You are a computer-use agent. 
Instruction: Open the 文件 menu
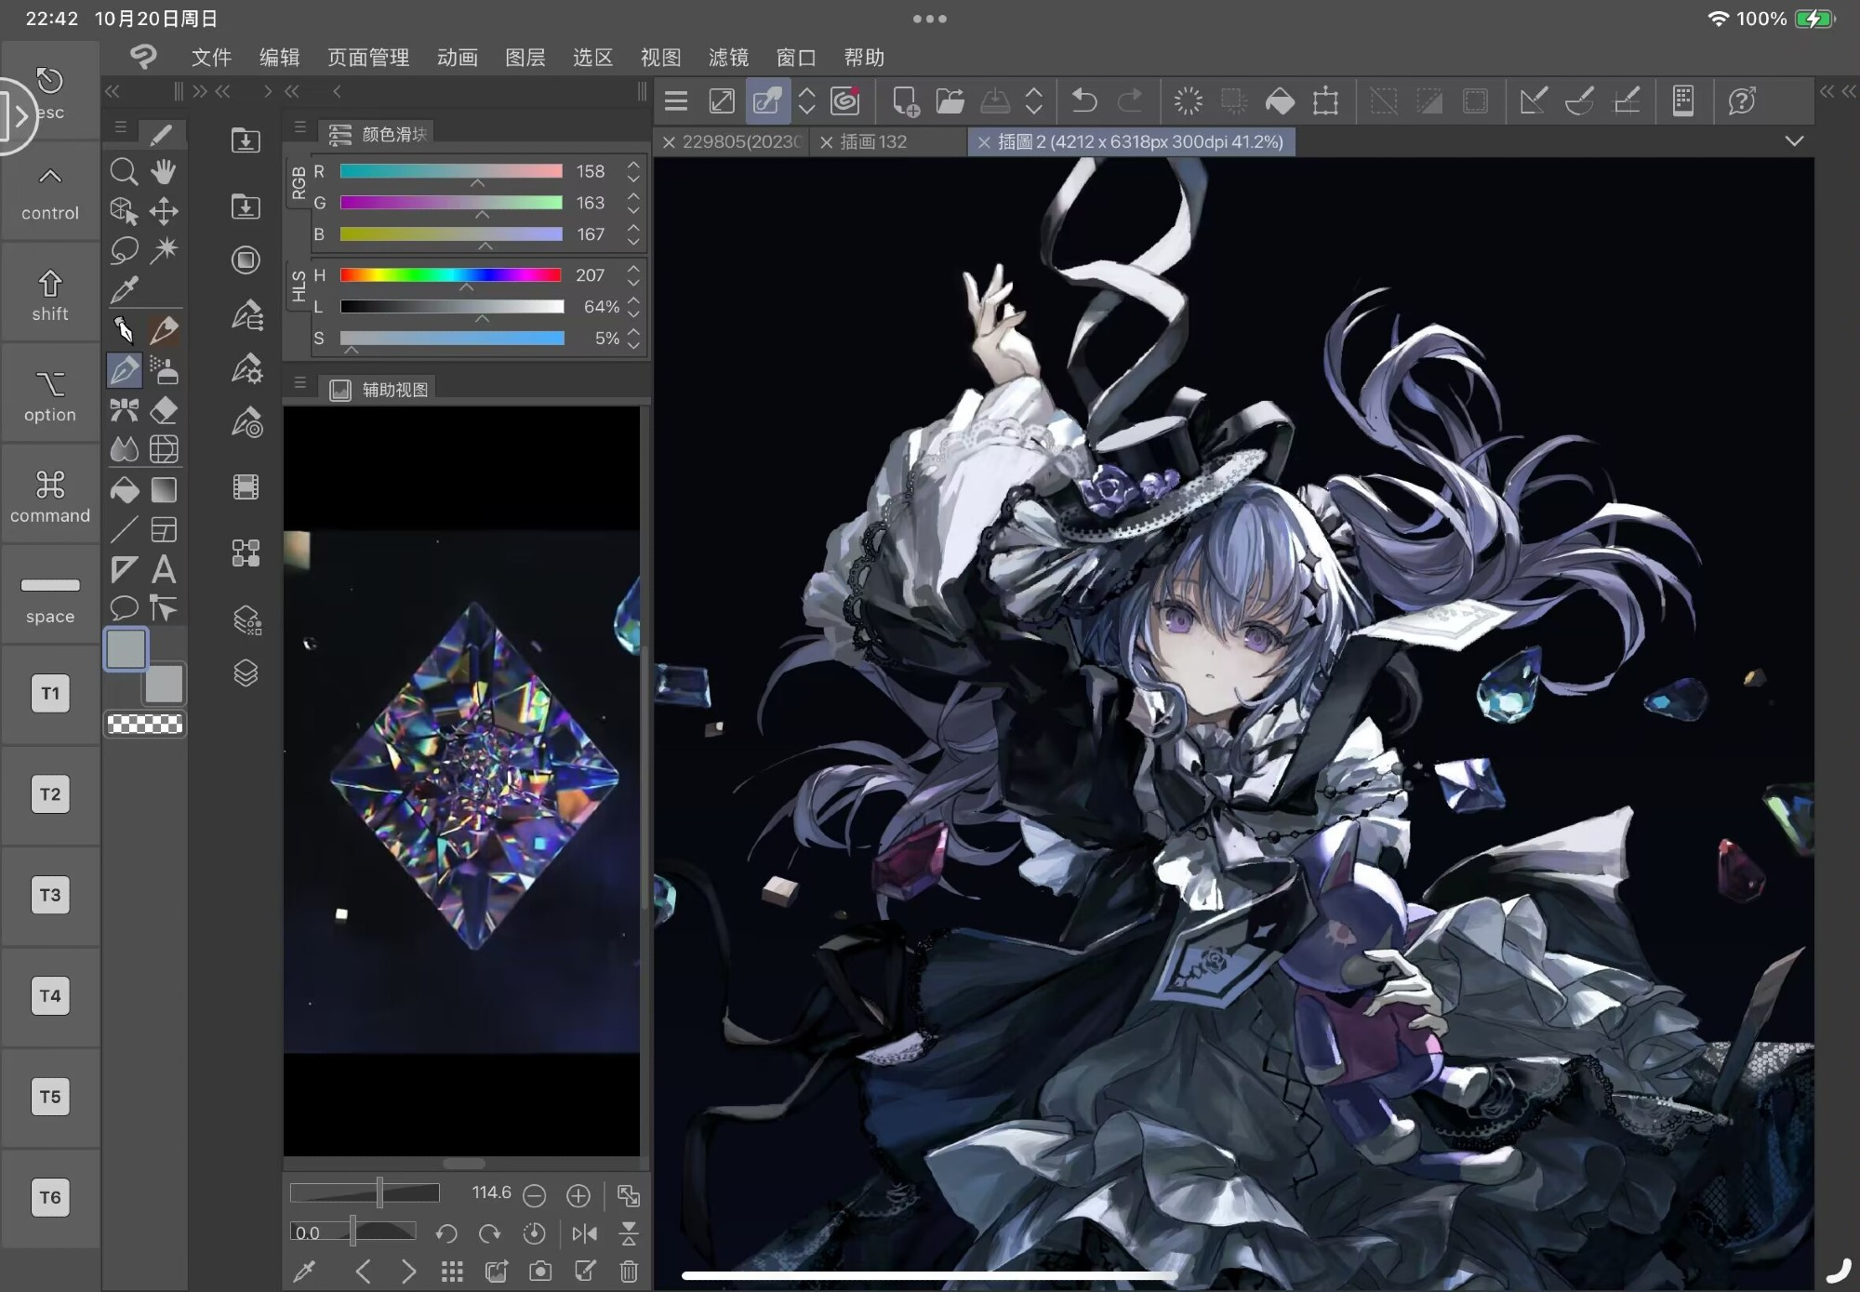click(211, 58)
